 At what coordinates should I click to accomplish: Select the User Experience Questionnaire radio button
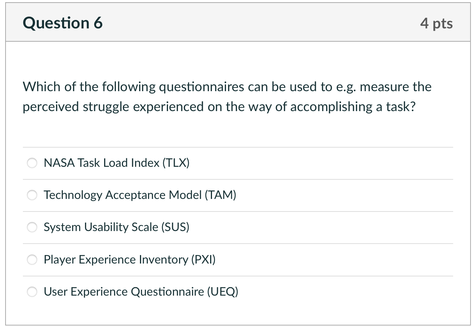point(33,292)
